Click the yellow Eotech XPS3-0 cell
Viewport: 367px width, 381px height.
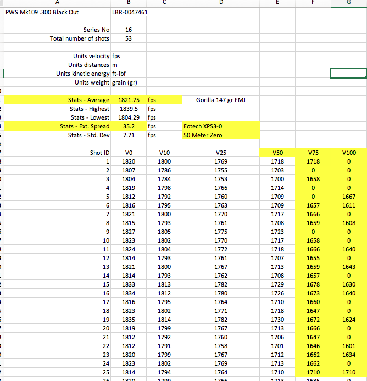(220, 126)
